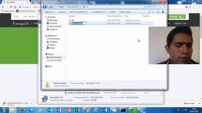This screenshot has height=113, width=202.
Task: Open the Windows Start menu
Action: pyautogui.click(x=4, y=110)
